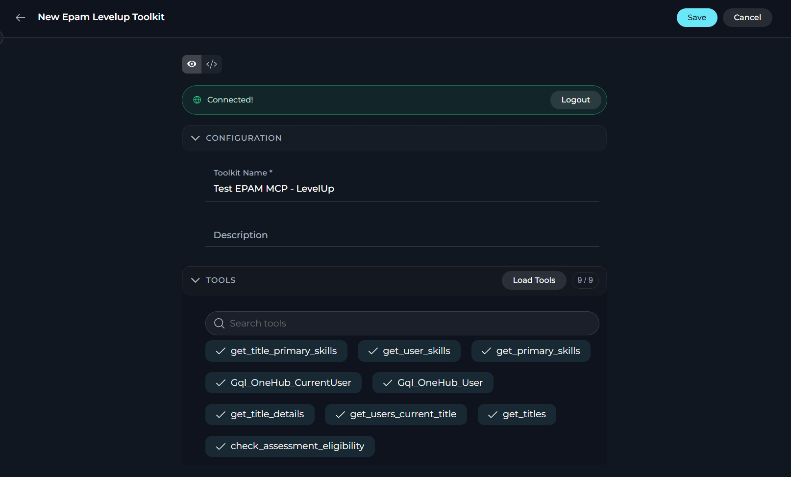Viewport: 791px width, 477px height.
Task: Focus the Search tools field
Action: [x=402, y=324]
